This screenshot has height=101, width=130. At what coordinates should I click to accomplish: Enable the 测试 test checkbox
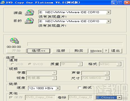[x=80, y=88]
